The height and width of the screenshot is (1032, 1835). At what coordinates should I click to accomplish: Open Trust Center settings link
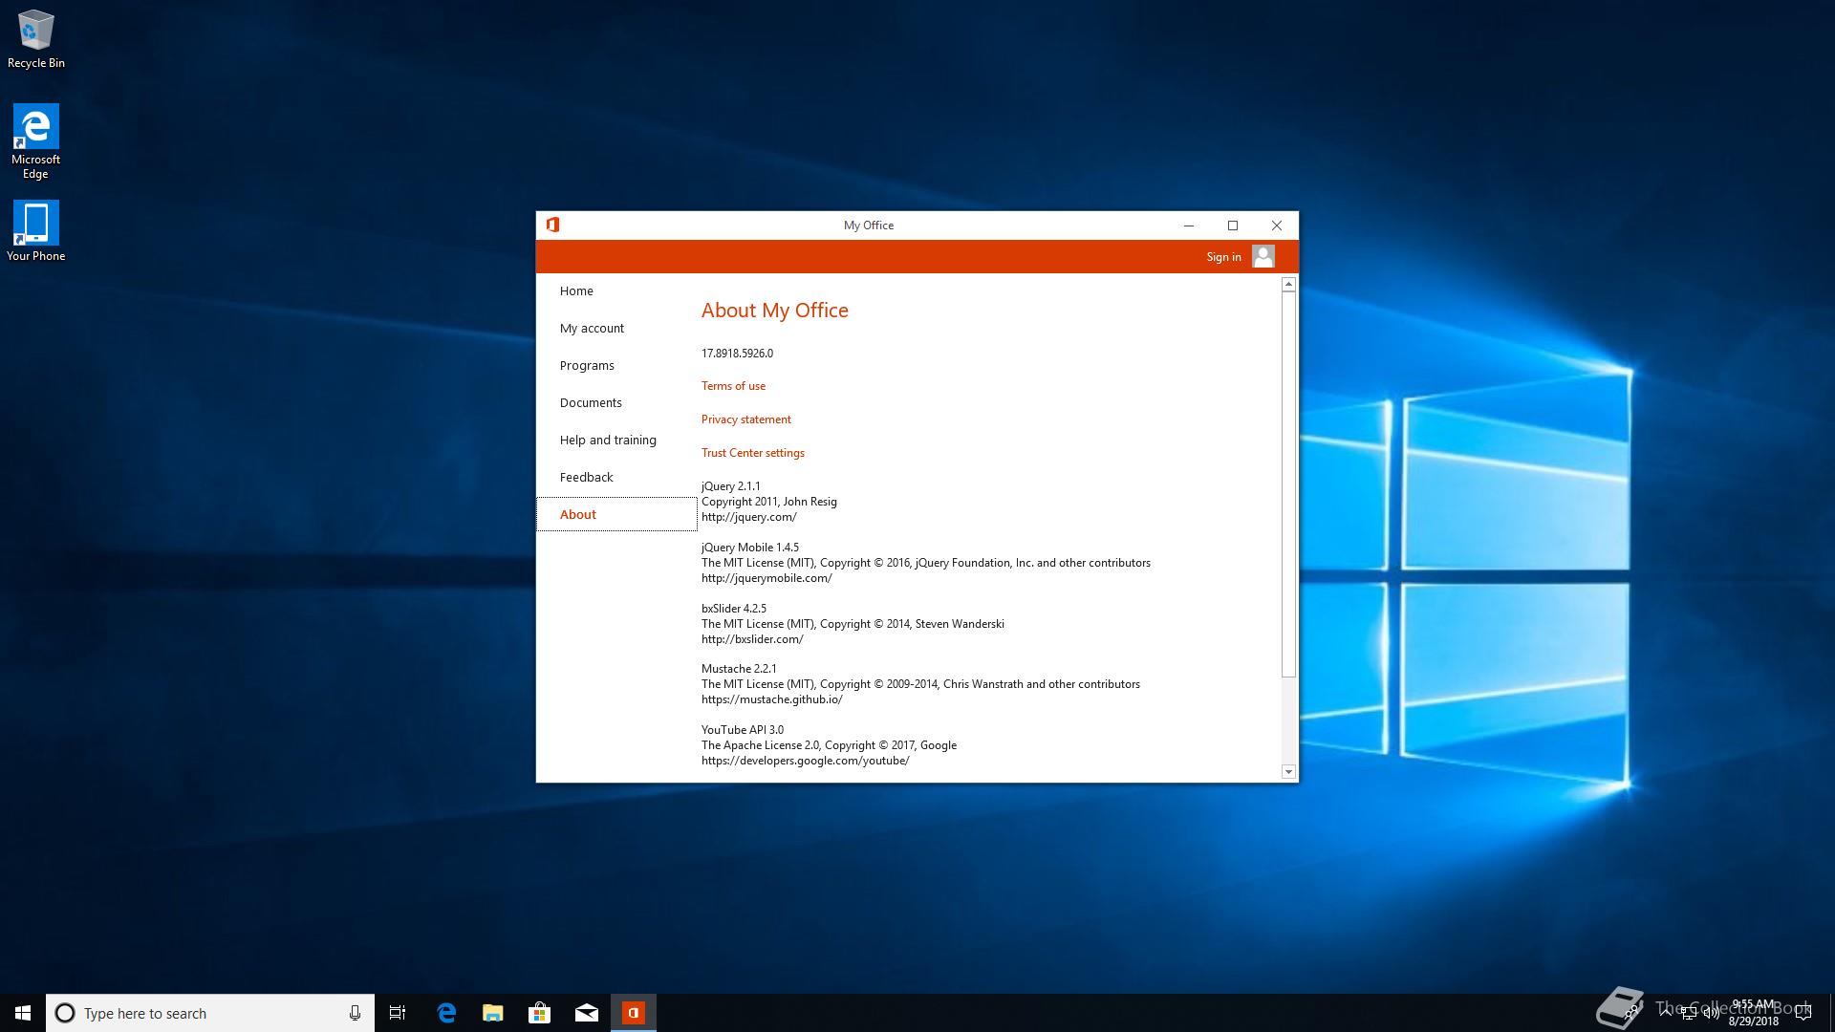pyautogui.click(x=753, y=453)
